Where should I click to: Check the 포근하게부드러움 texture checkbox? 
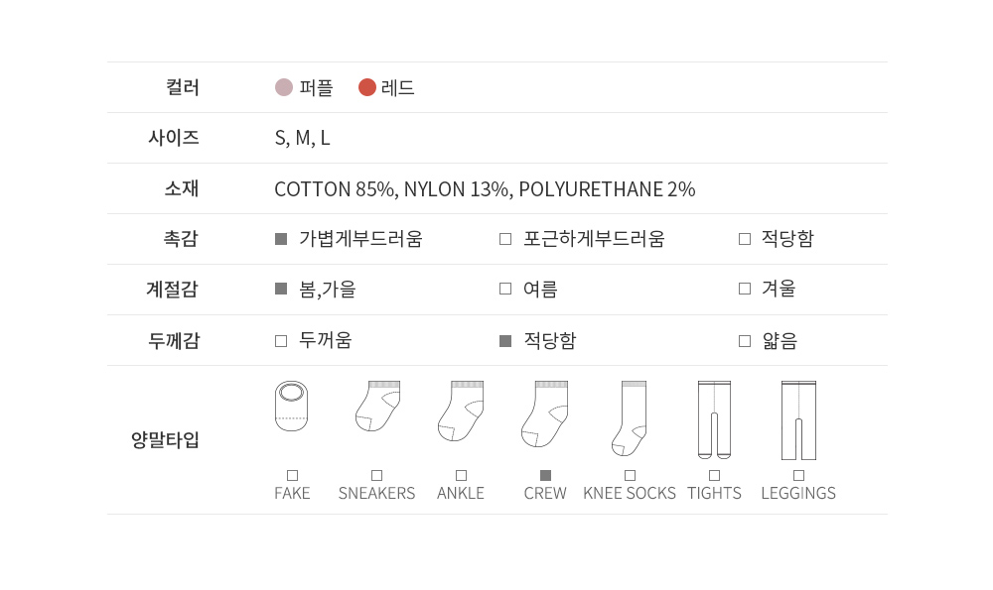(505, 239)
